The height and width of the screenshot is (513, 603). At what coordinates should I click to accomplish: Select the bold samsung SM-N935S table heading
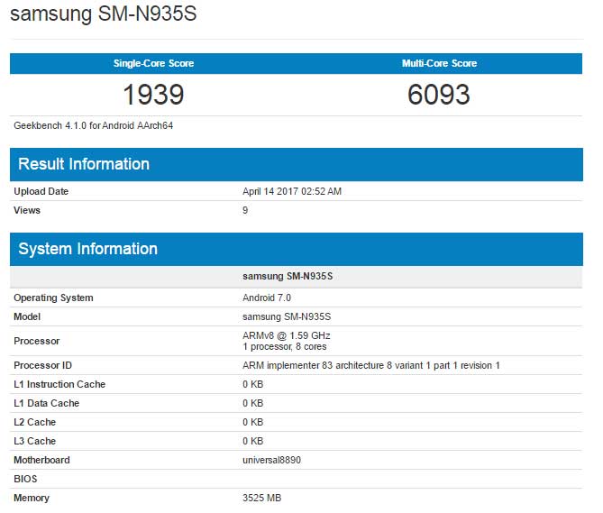pyautogui.click(x=288, y=276)
